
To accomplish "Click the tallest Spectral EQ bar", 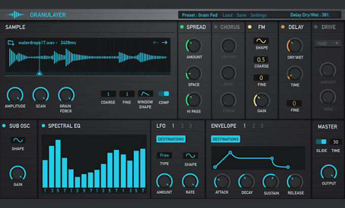I will tap(58, 163).
